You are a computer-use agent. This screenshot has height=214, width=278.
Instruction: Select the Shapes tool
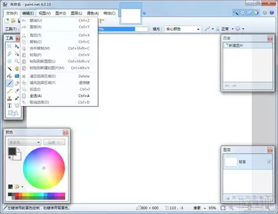[13, 113]
